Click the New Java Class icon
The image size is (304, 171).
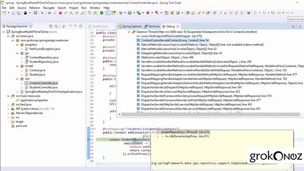point(178,13)
